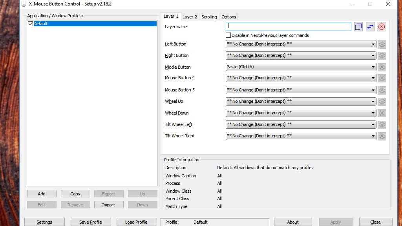The width and height of the screenshot is (402, 226).
Task: Click the Close button at bottom right
Action: point(376,222)
